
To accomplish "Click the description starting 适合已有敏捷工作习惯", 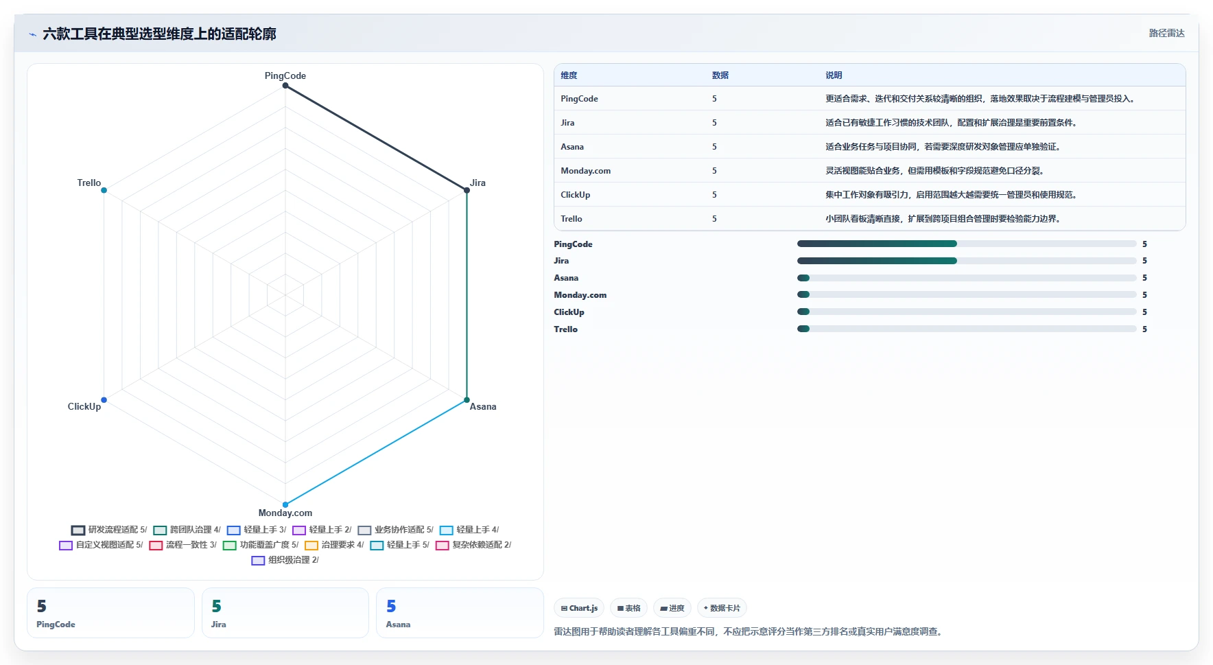I will (x=952, y=123).
